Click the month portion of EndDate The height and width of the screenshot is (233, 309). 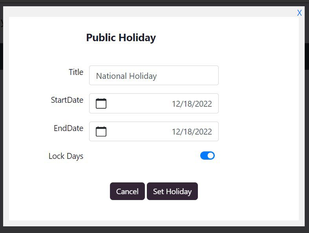(176, 132)
